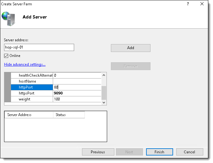Screen dimensions: 213x163
Task: Sort by Server Address column header
Action: tap(29, 115)
